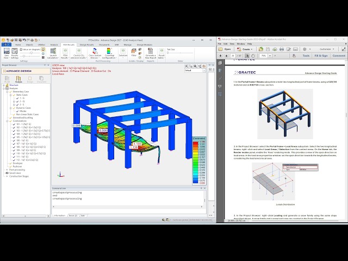Click the Acrobat settings gear icon
The width and height of the screenshot is (348, 261).
(304, 49)
